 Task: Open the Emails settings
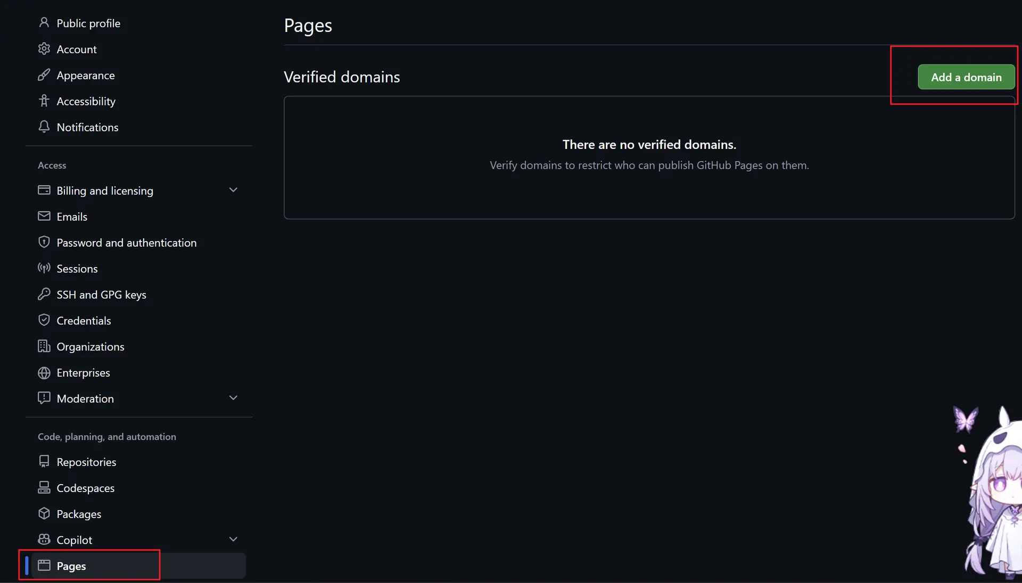(x=139, y=216)
